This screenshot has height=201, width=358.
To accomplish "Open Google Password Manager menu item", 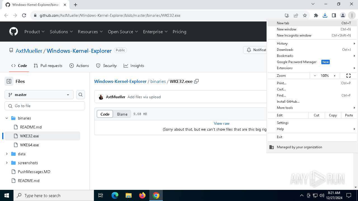I will pyautogui.click(x=312, y=62).
